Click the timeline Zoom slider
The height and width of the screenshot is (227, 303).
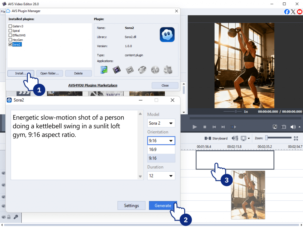[x=278, y=138]
